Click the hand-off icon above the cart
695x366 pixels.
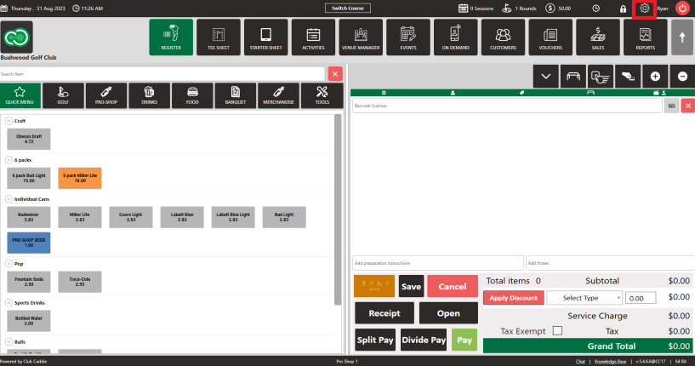[628, 77]
